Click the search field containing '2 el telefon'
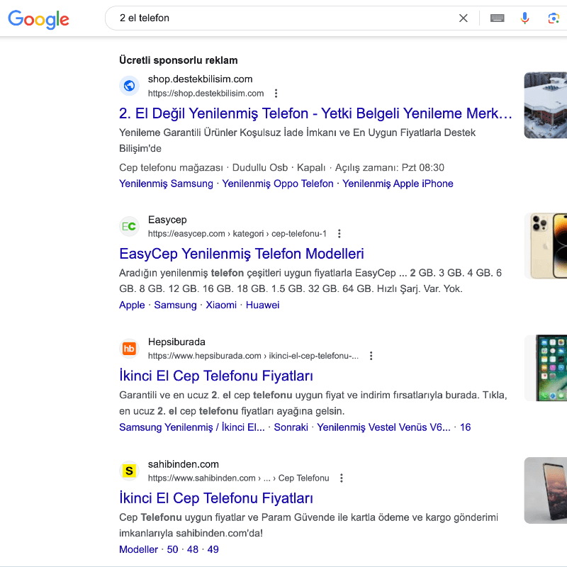Image resolution: width=567 pixels, height=567 pixels. tap(282, 18)
